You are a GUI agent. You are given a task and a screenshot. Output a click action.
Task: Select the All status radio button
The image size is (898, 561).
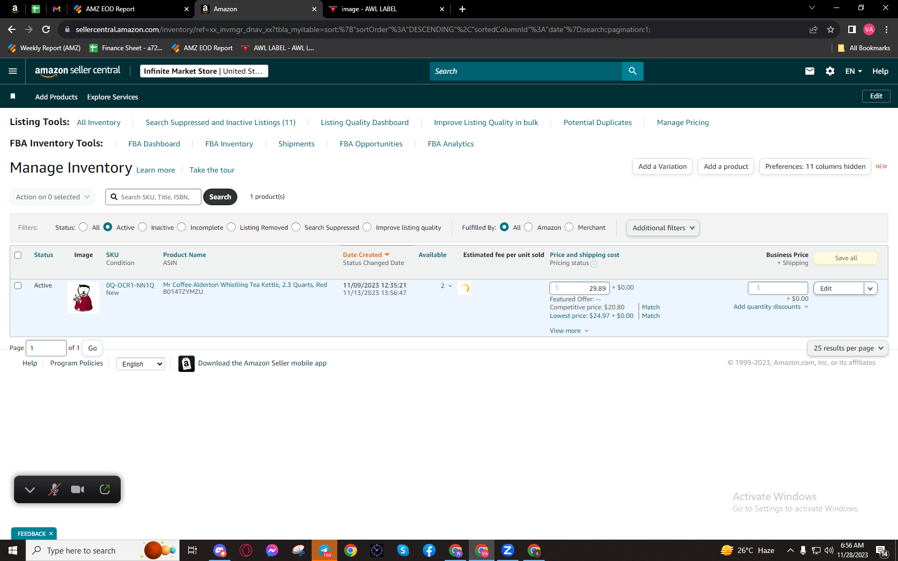[x=83, y=227]
